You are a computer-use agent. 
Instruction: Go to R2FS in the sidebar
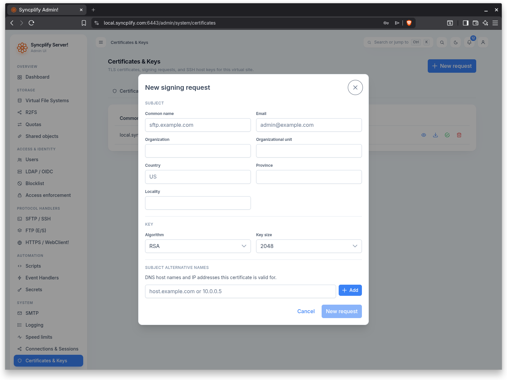pos(48,112)
